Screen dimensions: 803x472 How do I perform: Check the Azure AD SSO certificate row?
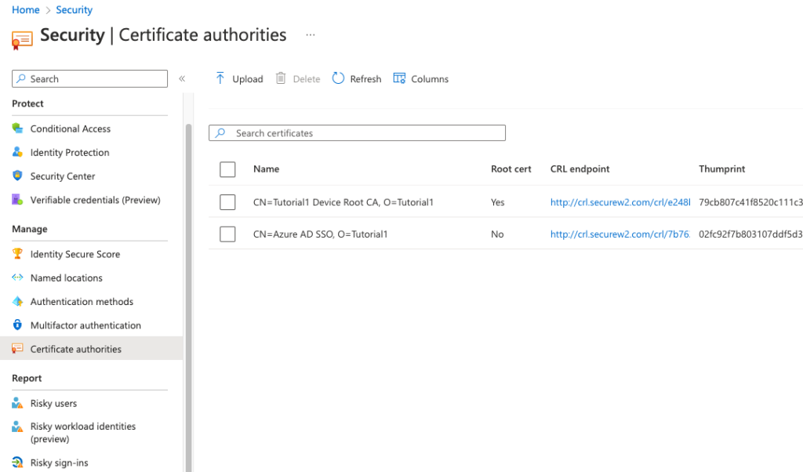[x=227, y=234]
